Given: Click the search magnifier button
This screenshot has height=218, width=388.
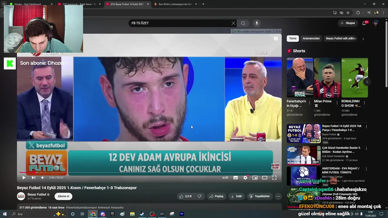Looking at the screenshot, I should (243, 23).
